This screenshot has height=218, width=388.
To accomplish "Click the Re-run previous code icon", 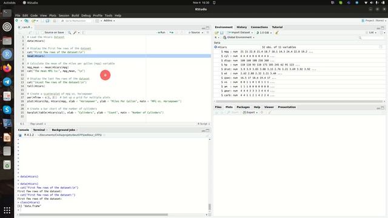I will point(171,33).
